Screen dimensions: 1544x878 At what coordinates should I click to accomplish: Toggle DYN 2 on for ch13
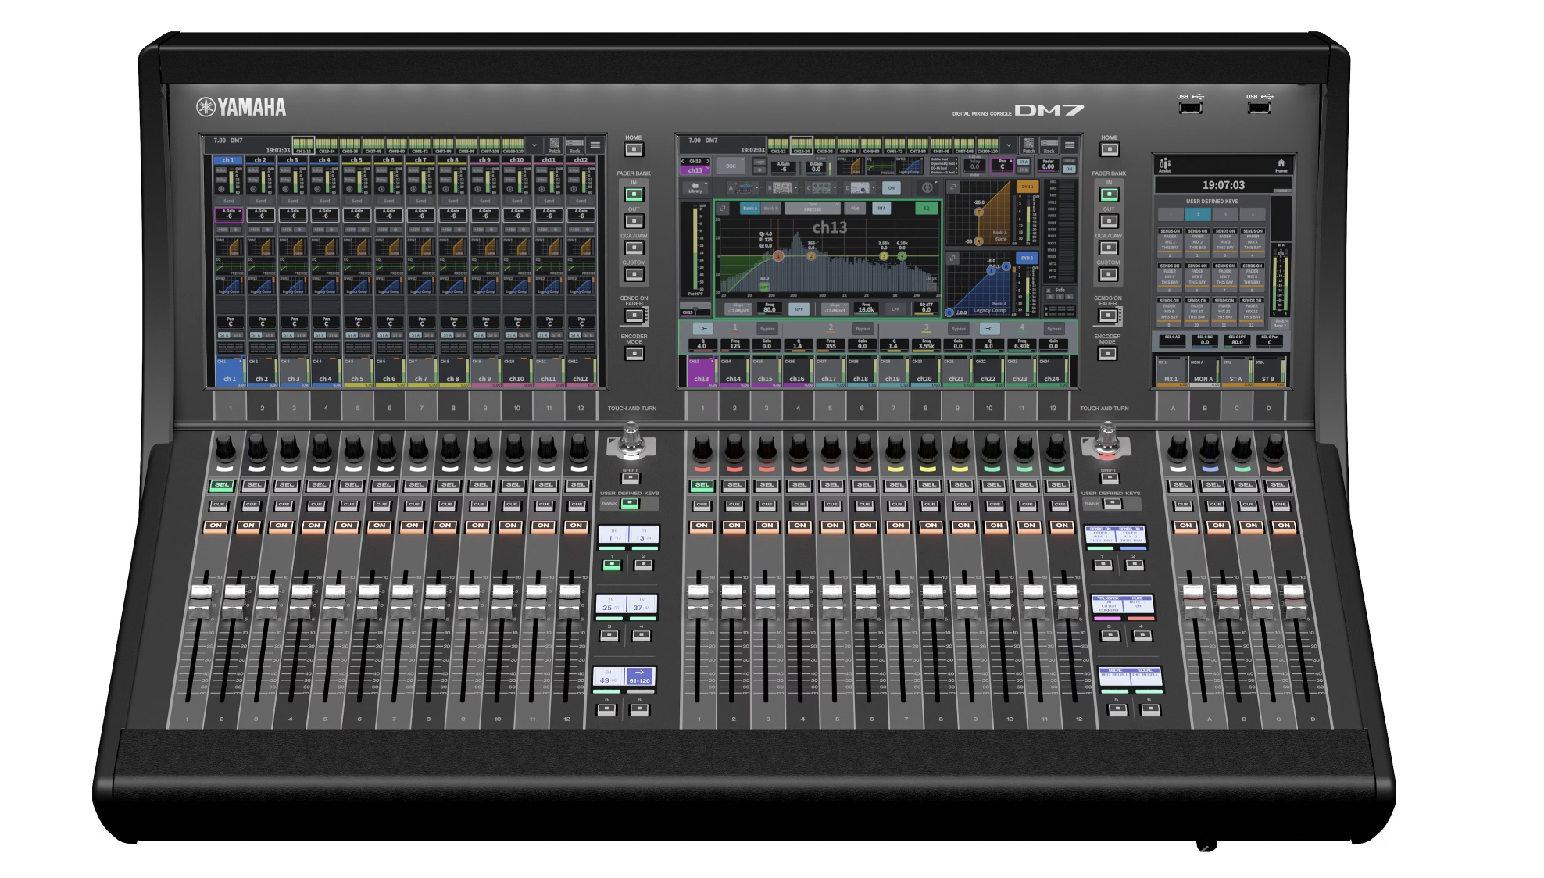[x=1027, y=258]
